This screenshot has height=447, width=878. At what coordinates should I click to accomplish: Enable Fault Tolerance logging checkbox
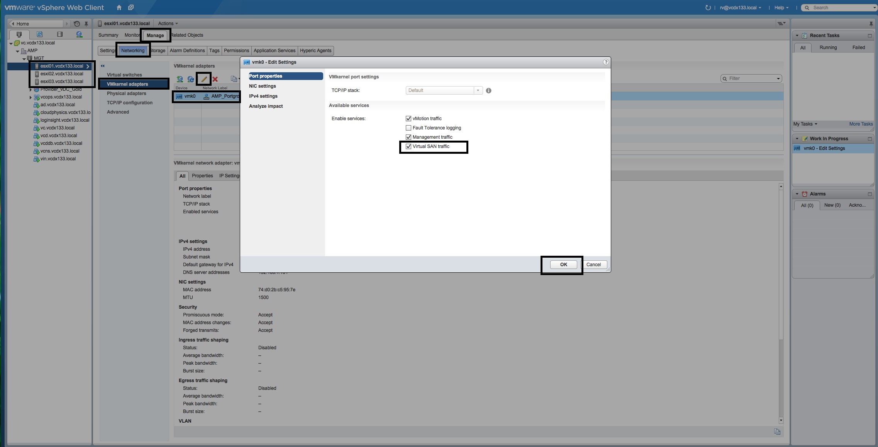(x=408, y=128)
